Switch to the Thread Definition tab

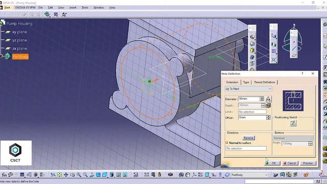tap(264, 82)
